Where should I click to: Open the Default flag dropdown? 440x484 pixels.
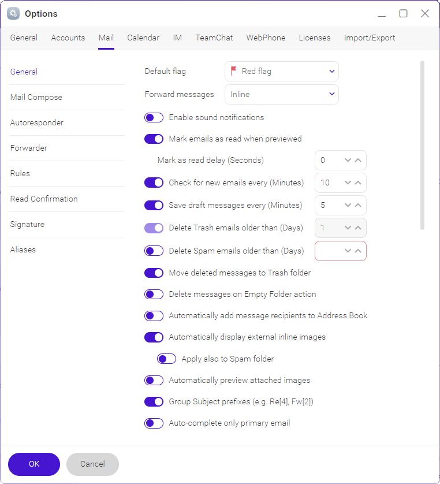click(x=331, y=72)
